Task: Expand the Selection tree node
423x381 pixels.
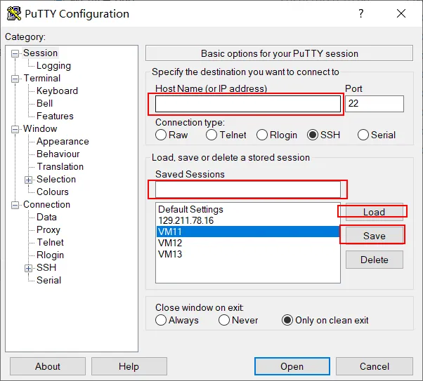Action: coord(29,180)
